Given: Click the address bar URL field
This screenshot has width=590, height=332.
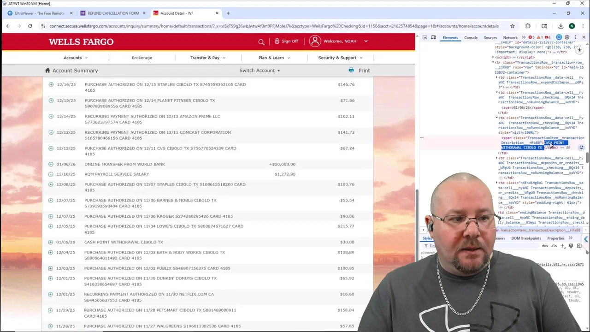Looking at the screenshot, I should pos(274,26).
